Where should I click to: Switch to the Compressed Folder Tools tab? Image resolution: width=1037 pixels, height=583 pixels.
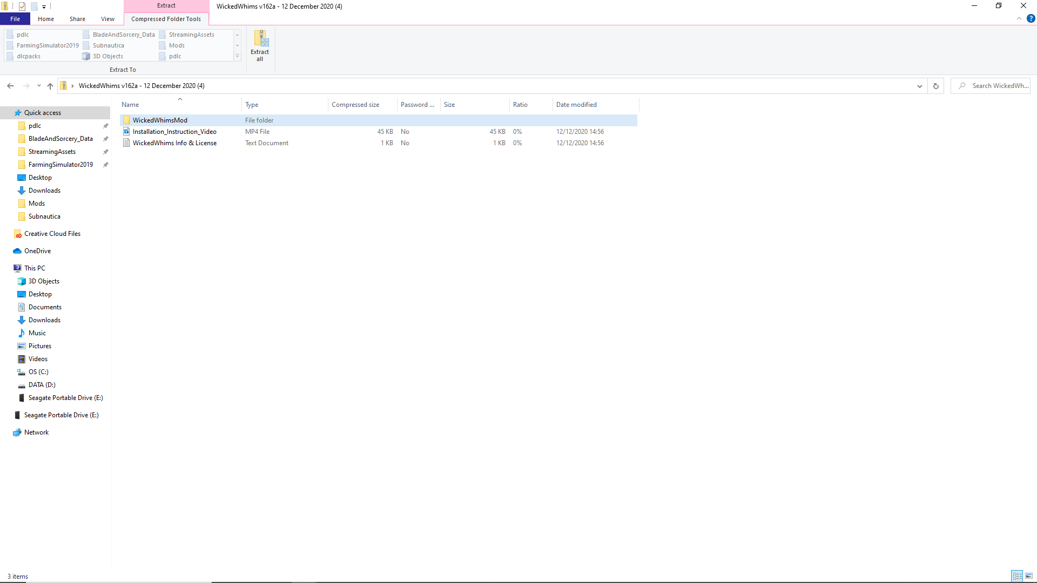[x=166, y=19]
